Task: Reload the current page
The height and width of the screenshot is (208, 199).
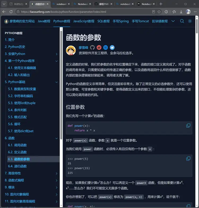Action: coord(11,12)
